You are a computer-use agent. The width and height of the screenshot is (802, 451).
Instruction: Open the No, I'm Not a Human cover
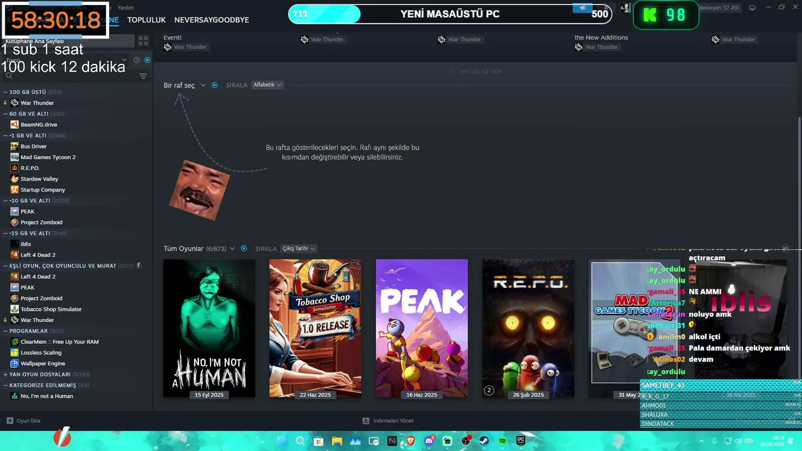[x=209, y=328]
